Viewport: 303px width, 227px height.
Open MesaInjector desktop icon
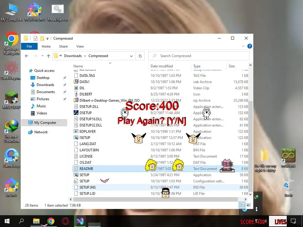[x=58, y=12]
